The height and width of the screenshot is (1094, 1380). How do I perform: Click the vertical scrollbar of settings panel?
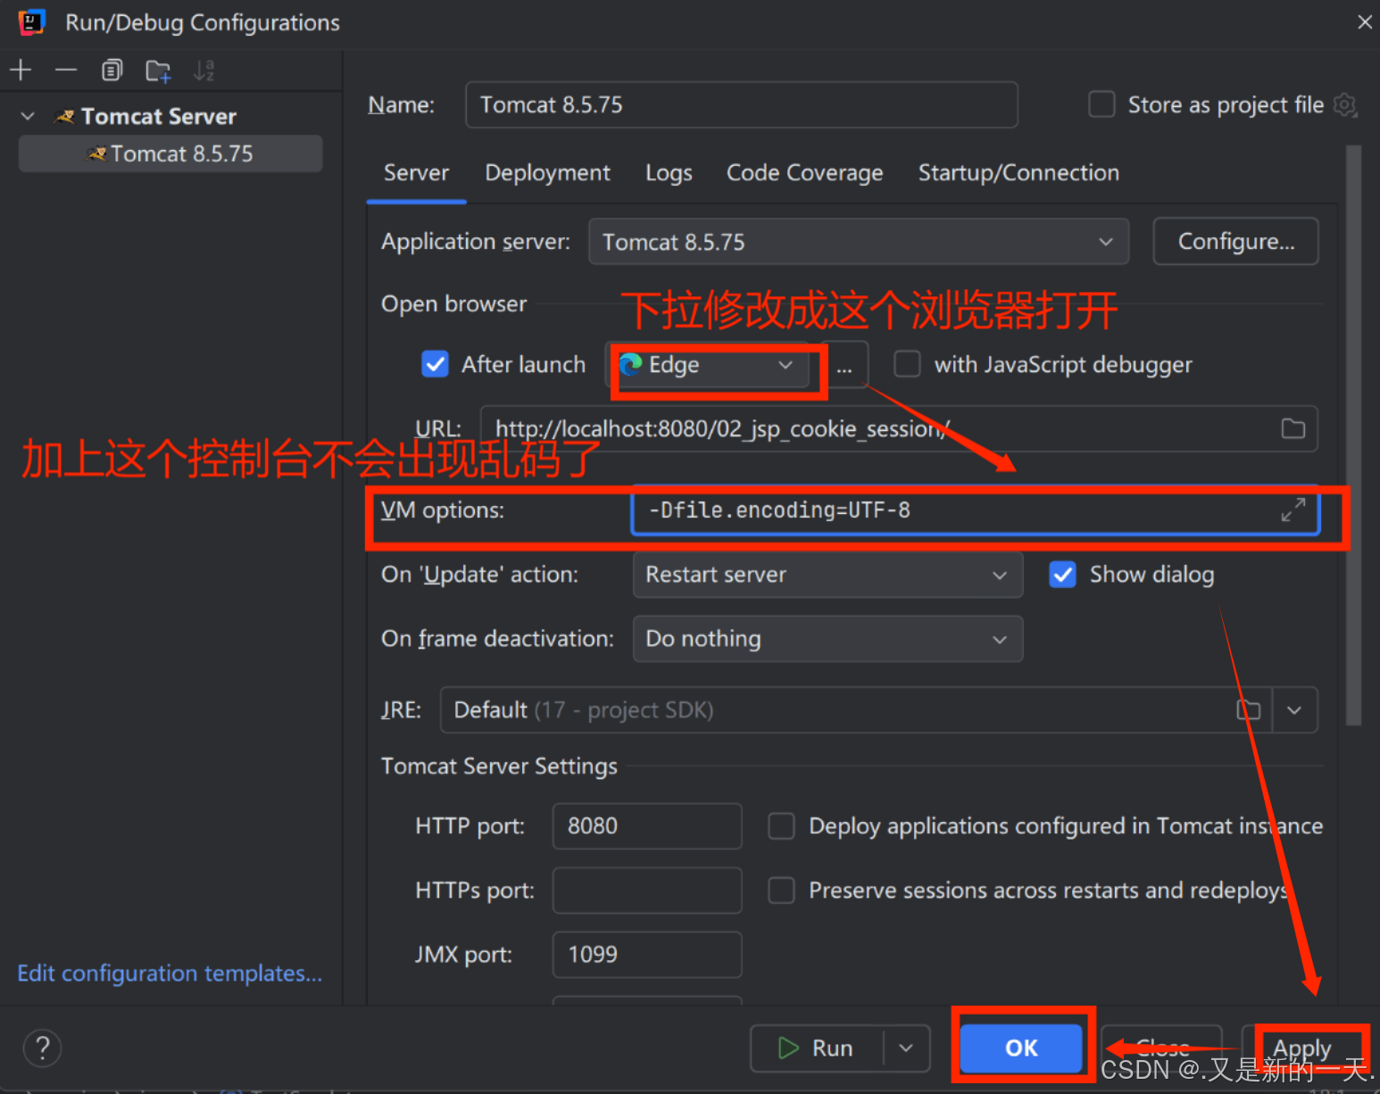[1354, 435]
